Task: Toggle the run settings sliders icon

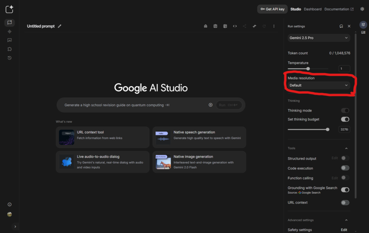Action: (x=363, y=24)
